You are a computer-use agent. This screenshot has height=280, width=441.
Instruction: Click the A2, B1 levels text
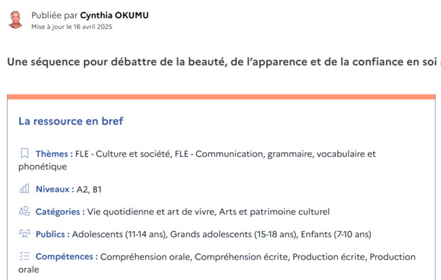pos(89,189)
